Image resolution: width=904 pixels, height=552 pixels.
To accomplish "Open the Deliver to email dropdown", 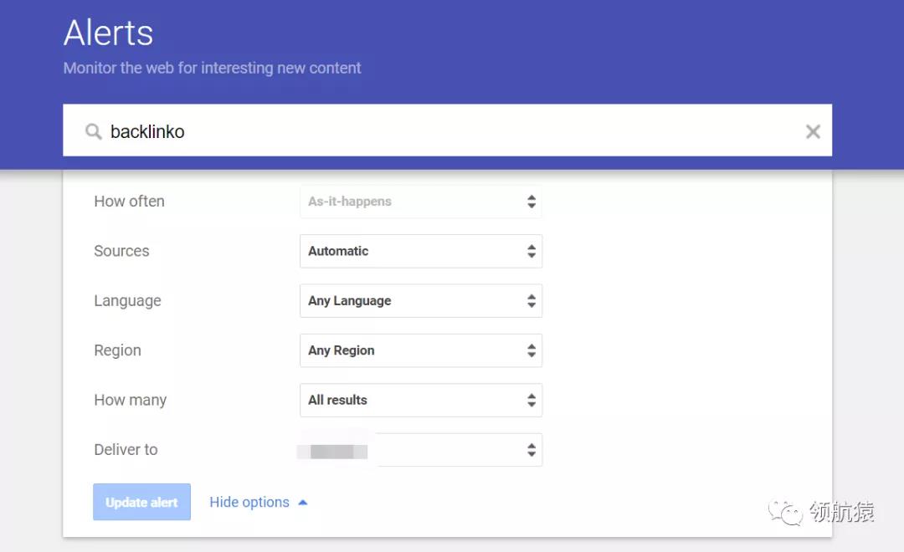I will pos(420,450).
